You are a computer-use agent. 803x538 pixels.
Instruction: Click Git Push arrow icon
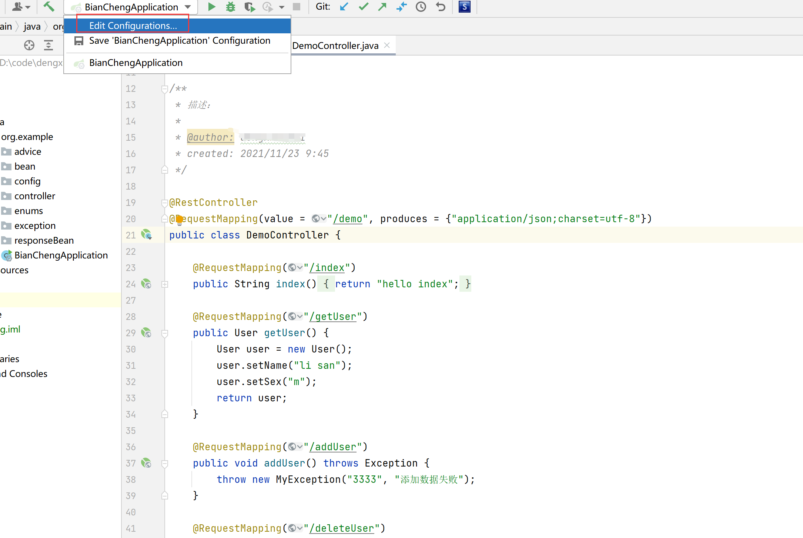point(382,7)
